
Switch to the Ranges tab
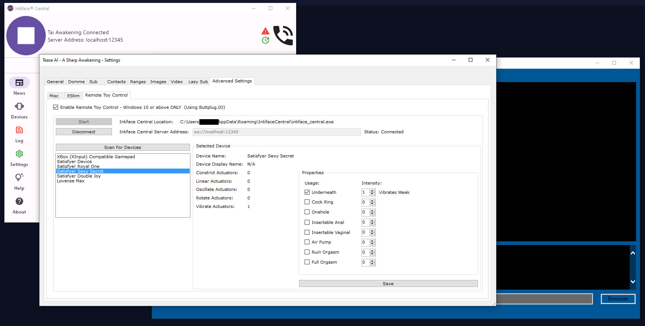click(138, 82)
